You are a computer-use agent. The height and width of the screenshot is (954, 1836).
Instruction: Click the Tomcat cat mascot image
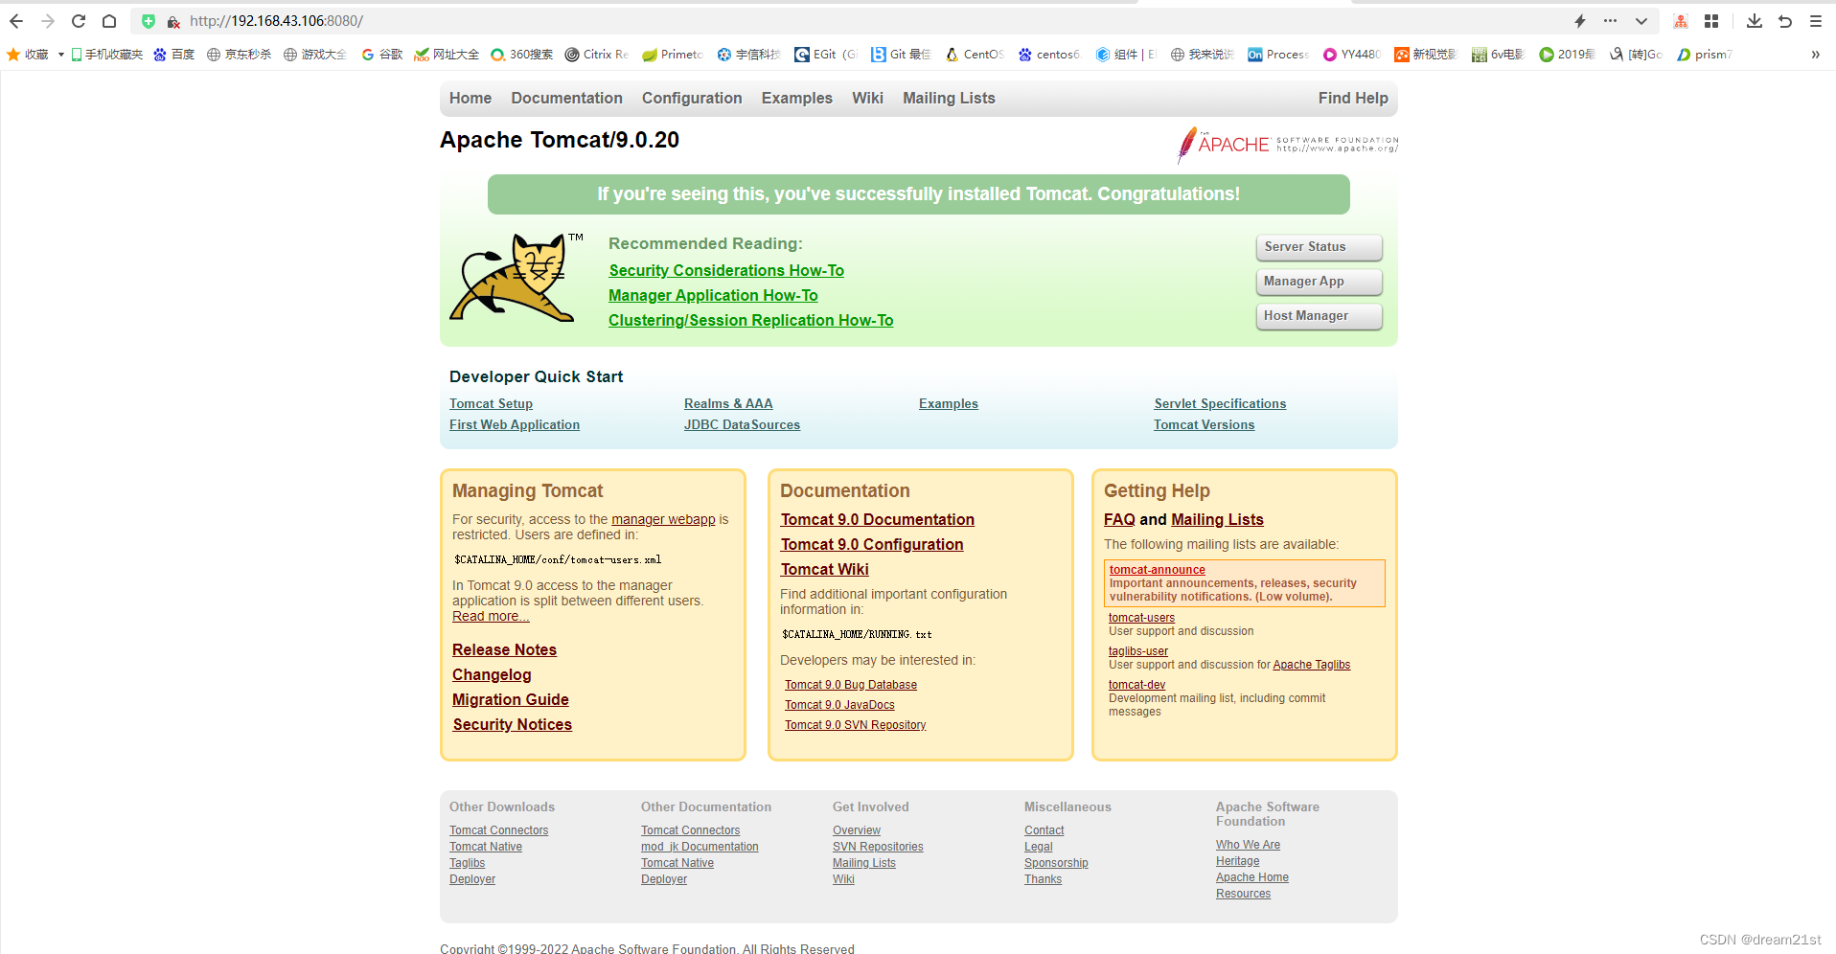click(x=516, y=277)
